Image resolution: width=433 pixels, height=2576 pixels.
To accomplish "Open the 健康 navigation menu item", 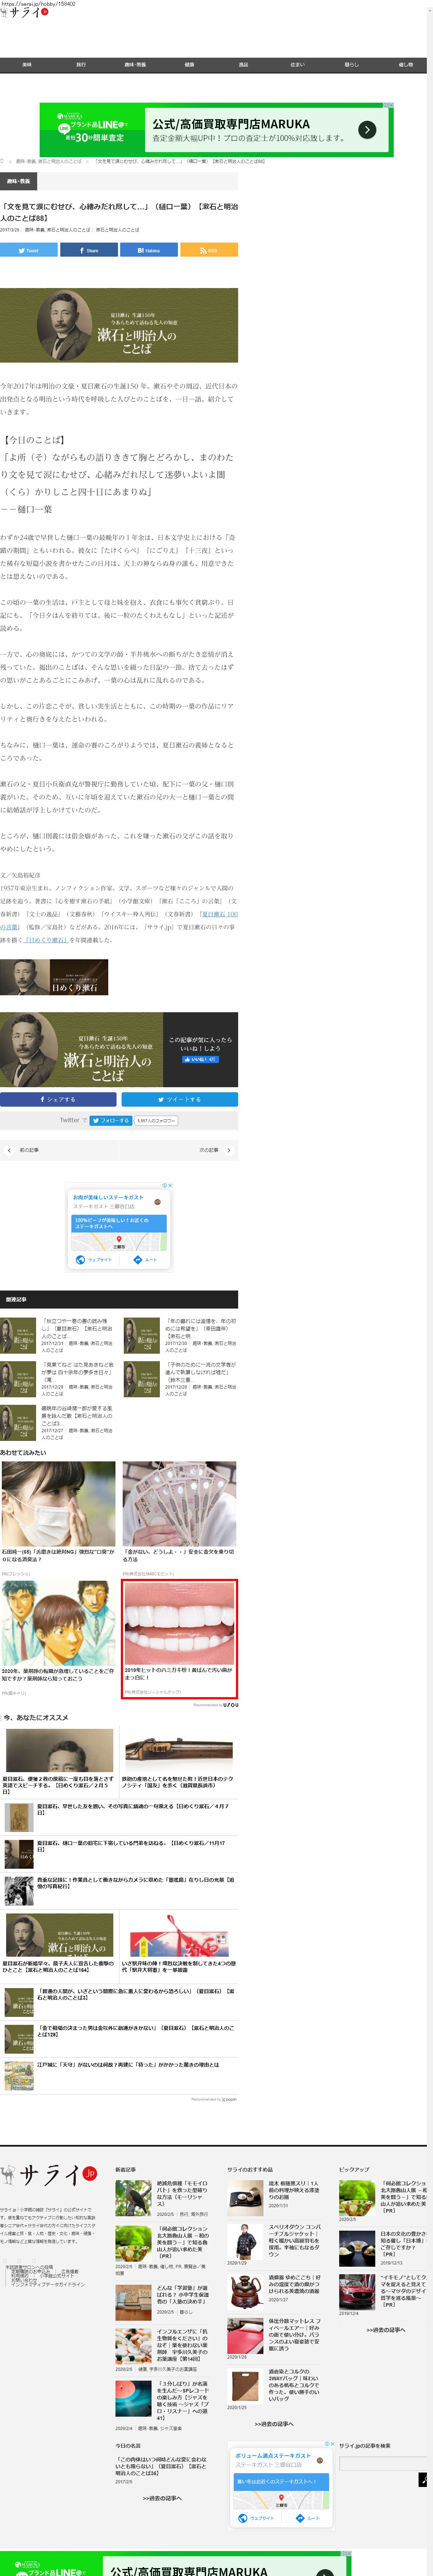I will [x=189, y=64].
